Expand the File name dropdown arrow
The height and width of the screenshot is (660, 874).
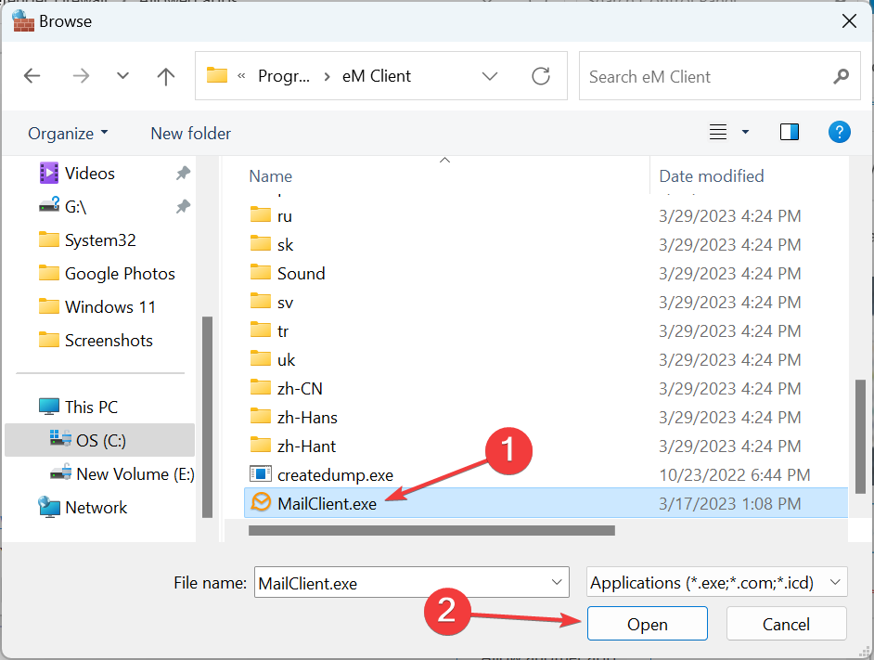[x=557, y=582]
